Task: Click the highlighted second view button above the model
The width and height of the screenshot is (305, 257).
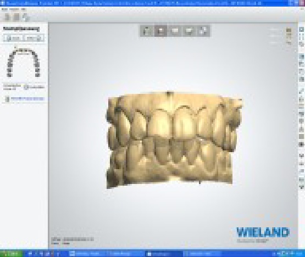Action: (161, 31)
